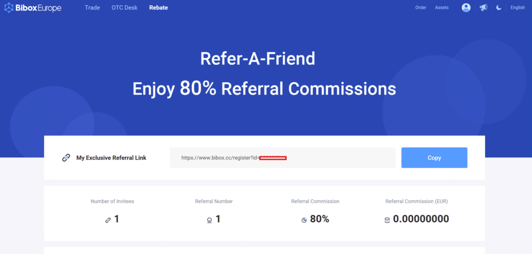The image size is (532, 254).
Task: Open the Order menu
Action: coord(421,8)
